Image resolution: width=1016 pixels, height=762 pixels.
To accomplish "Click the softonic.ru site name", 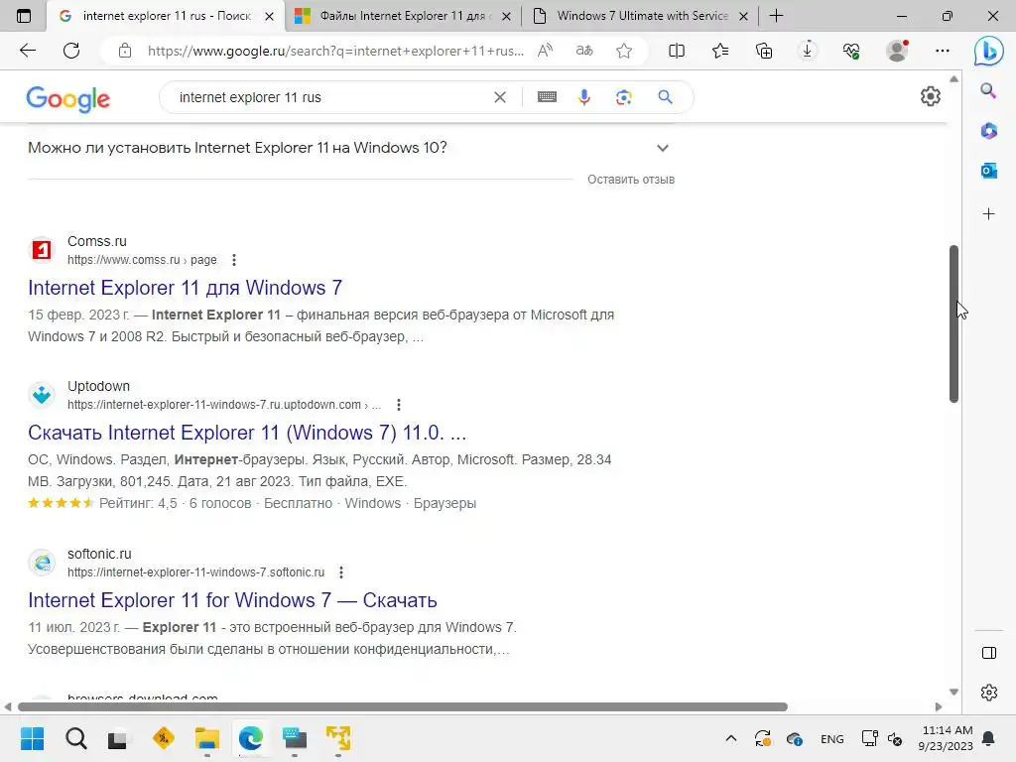I will click(99, 554).
